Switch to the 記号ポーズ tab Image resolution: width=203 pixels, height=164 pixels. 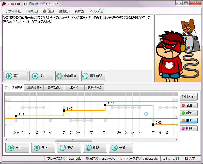[x=94, y=88]
